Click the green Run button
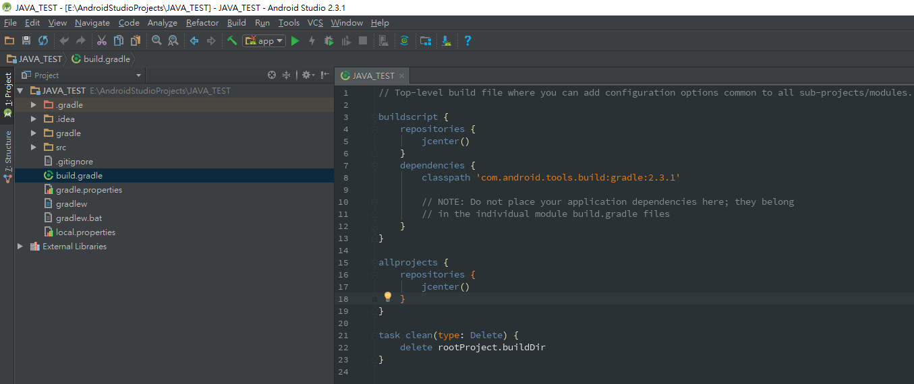This screenshot has width=914, height=384. [x=295, y=41]
